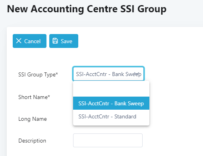The width and height of the screenshot is (203, 156).
Task: Click the Long Name label
Action: click(33, 119)
